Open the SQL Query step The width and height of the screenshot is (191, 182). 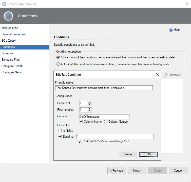(x=9, y=41)
